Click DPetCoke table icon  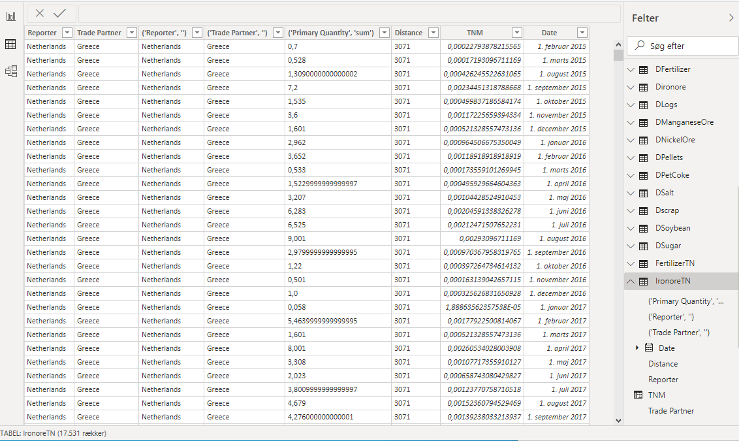point(643,176)
